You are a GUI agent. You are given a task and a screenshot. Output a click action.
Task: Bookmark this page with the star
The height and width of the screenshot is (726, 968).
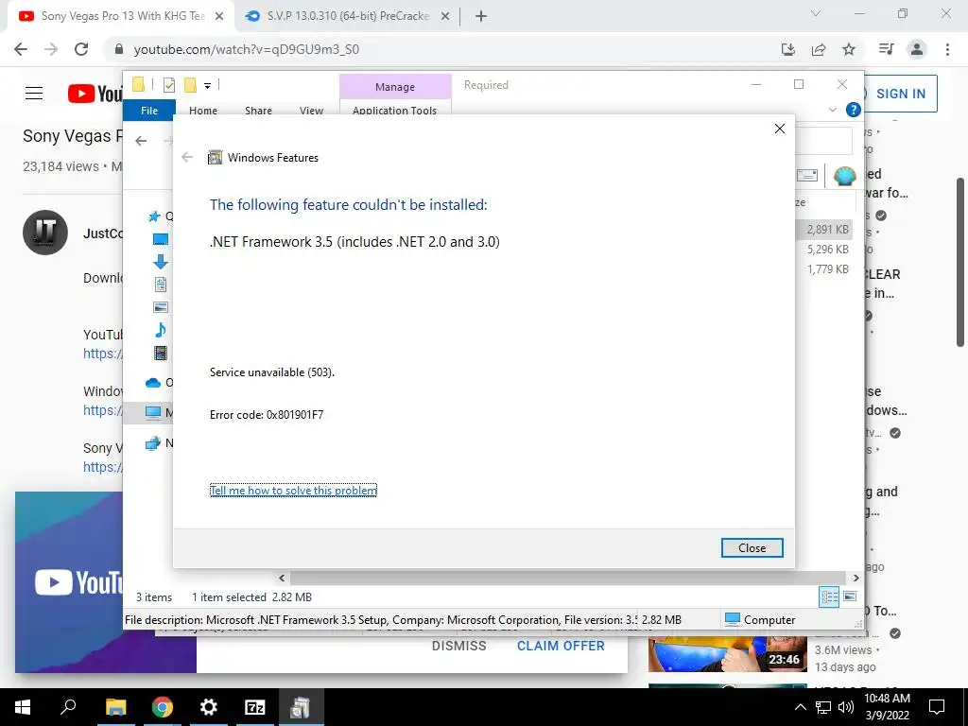click(849, 49)
